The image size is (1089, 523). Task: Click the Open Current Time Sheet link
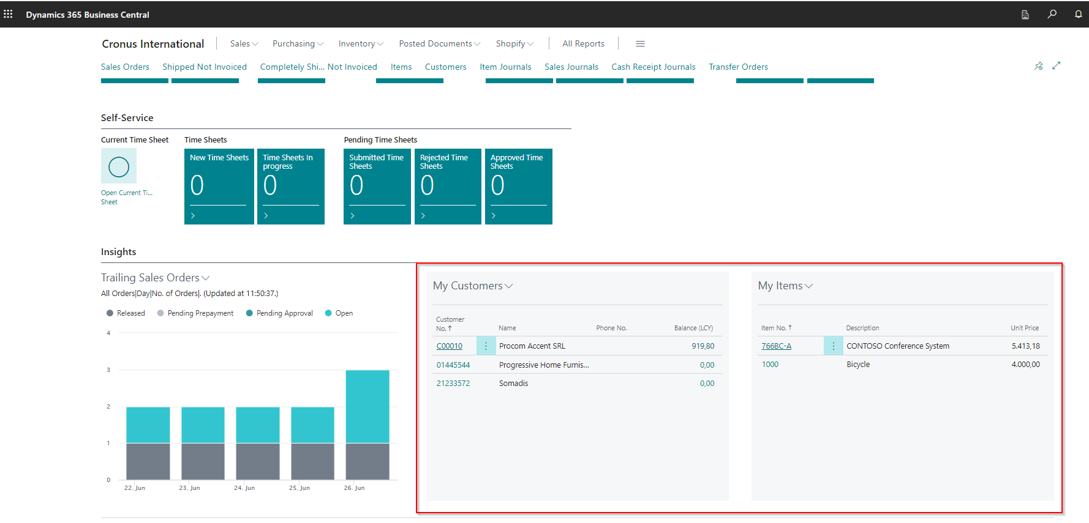tap(127, 197)
